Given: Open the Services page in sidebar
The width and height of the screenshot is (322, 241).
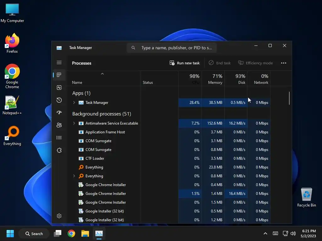Looking at the screenshot, I should pyautogui.click(x=59, y=150).
